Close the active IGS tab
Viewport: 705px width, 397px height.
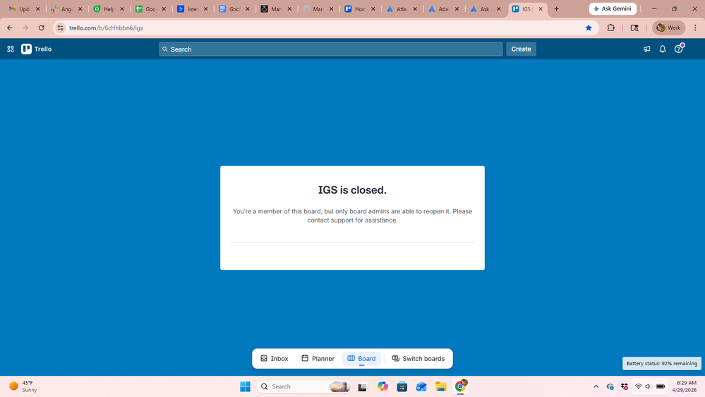coord(541,8)
